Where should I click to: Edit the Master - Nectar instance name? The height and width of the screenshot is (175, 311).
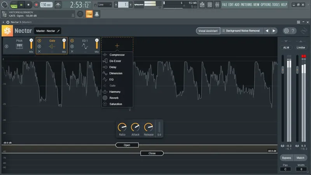click(47, 31)
